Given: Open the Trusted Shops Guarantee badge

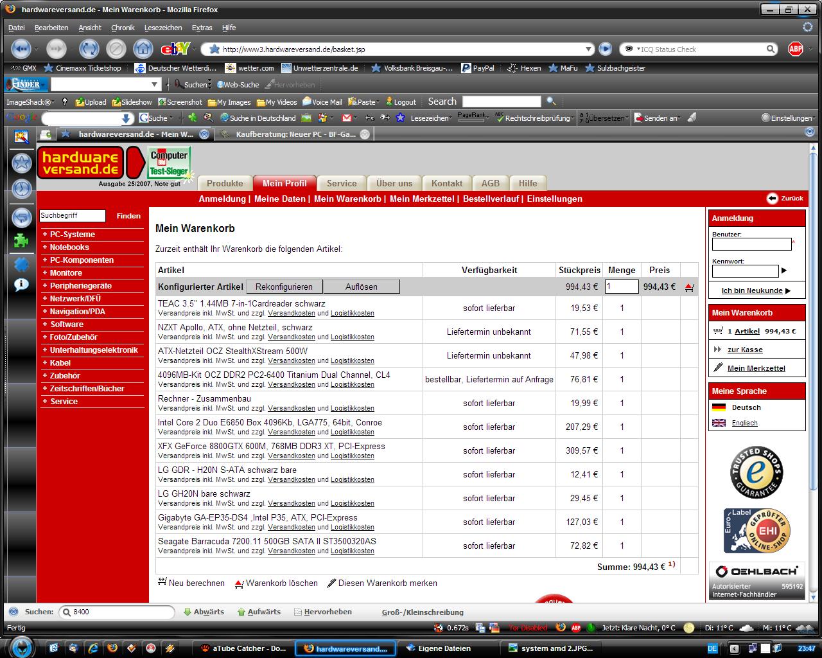Looking at the screenshot, I should 756,472.
